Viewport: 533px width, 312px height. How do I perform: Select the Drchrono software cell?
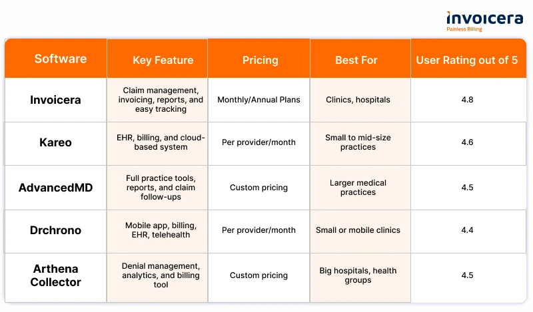55,230
